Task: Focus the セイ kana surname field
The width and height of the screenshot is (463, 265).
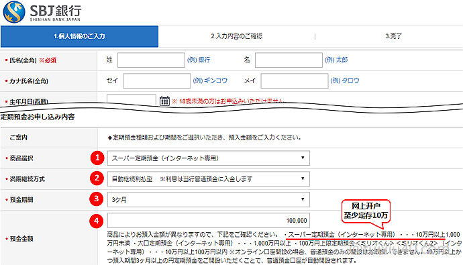Action: pyautogui.click(x=157, y=81)
